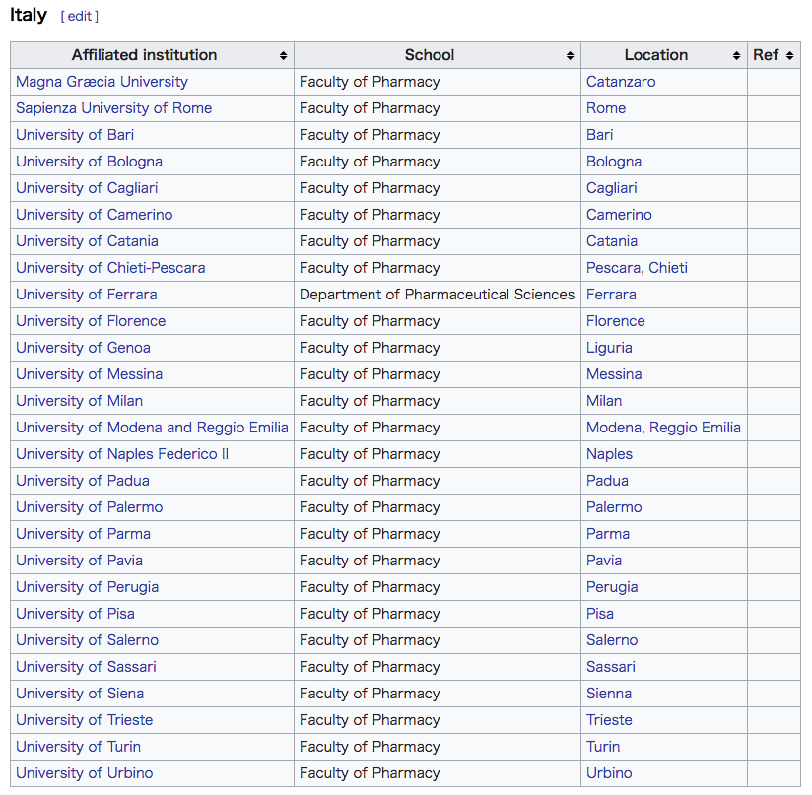
Task: Follow the Naples location link
Action: (609, 454)
